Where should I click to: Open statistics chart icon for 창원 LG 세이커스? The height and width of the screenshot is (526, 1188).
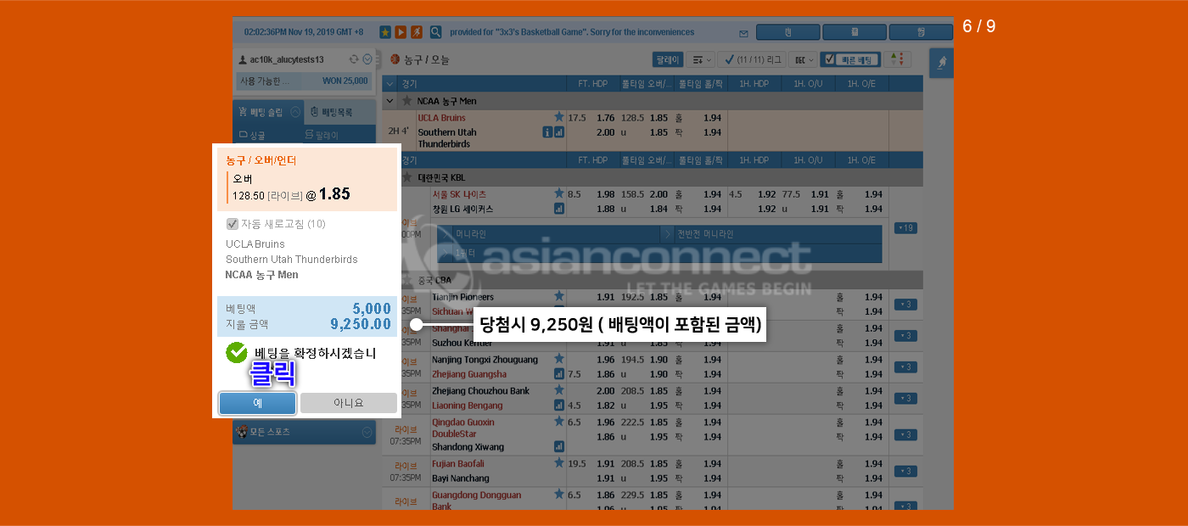559,209
